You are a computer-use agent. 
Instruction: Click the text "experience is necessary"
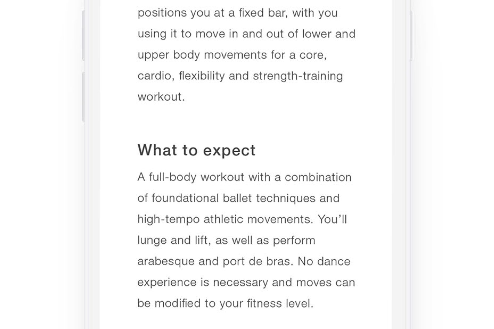[x=202, y=283]
